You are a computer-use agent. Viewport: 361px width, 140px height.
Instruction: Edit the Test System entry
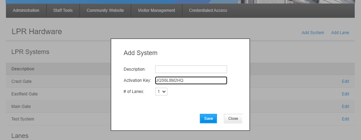[345, 119]
